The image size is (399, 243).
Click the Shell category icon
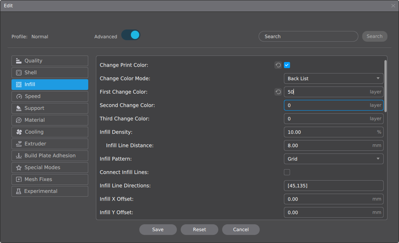click(18, 73)
